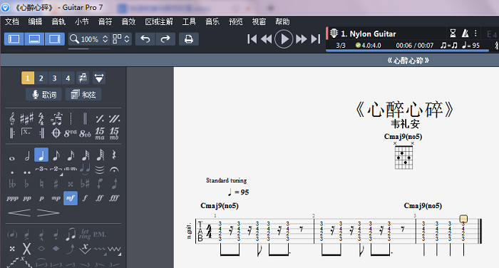Viewport: 499px width, 268px height.
Task: Click the 歌词 lyrics button
Action: click(x=44, y=95)
